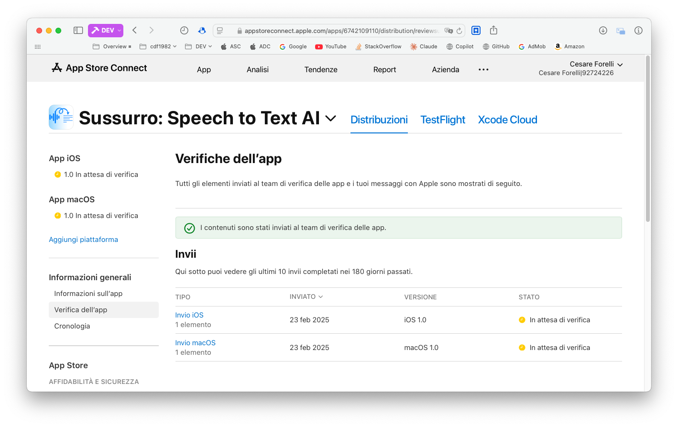This screenshot has height=427, width=678.
Task: Open the page menu icon in address bar
Action: click(220, 31)
